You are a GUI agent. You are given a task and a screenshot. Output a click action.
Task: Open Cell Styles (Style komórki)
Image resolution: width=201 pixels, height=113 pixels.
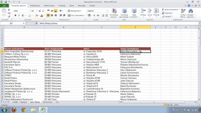click(134, 13)
